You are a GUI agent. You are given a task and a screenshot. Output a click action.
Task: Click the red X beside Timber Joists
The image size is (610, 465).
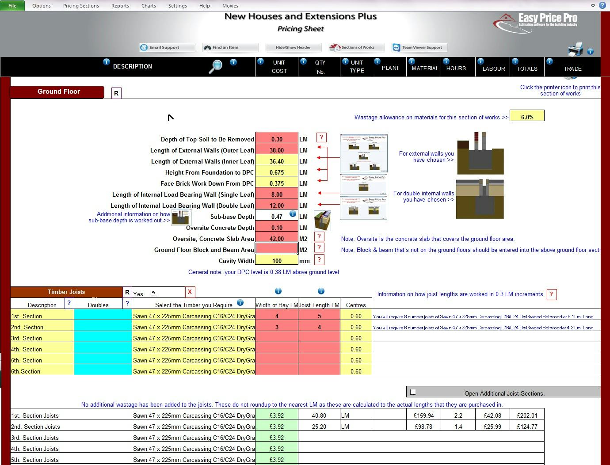190,292
